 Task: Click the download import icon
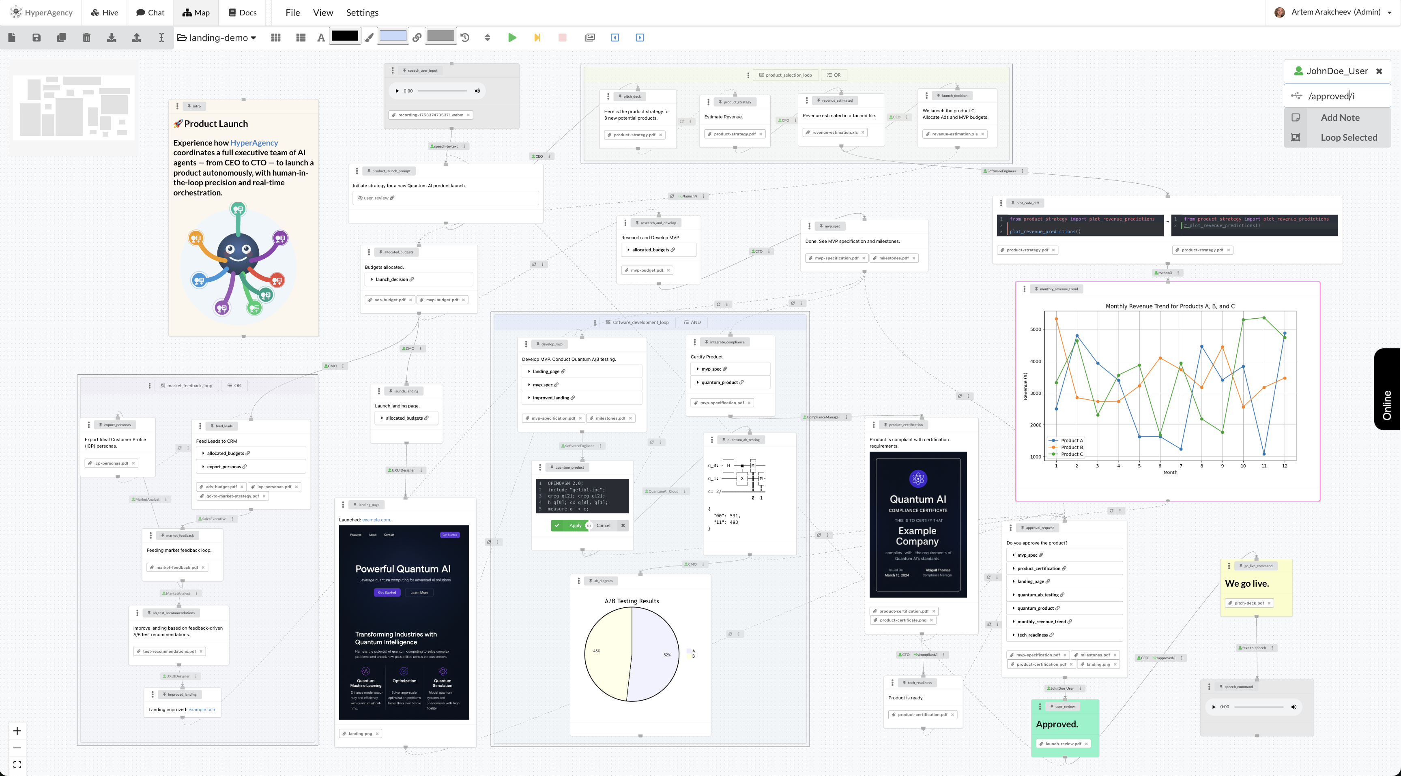click(112, 38)
